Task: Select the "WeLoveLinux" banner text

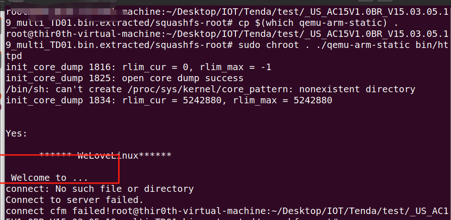Action: pos(108,155)
